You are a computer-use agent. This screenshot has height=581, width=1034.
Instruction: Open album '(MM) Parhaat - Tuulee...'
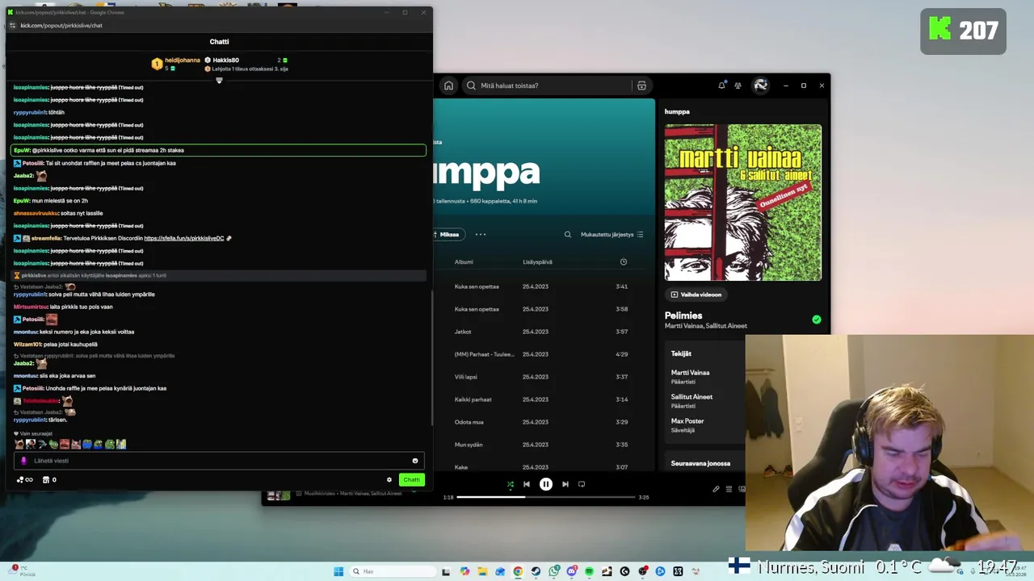(484, 354)
